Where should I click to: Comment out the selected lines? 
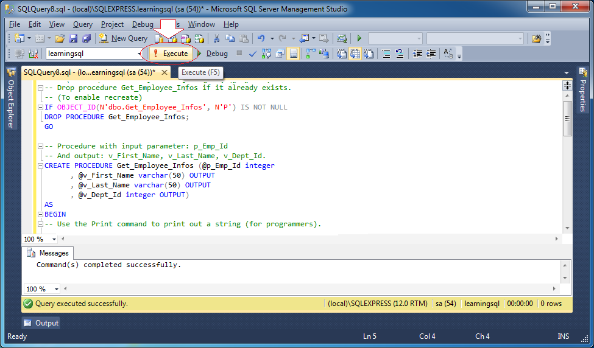(386, 54)
